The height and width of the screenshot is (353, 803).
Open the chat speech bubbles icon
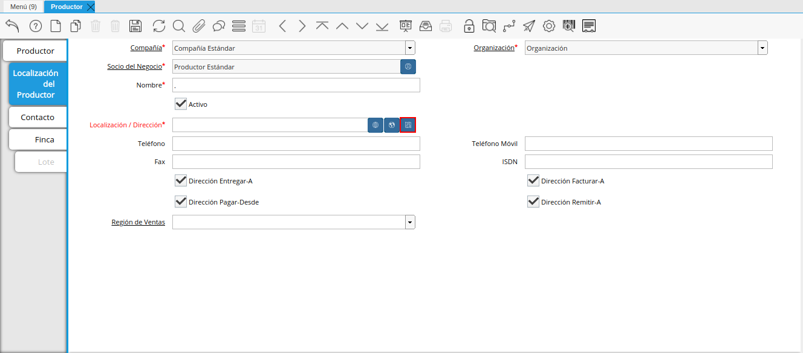coord(219,26)
